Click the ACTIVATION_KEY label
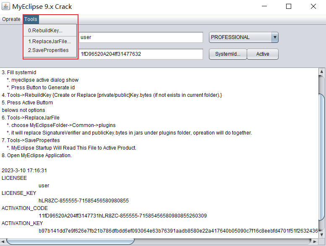 22,223
